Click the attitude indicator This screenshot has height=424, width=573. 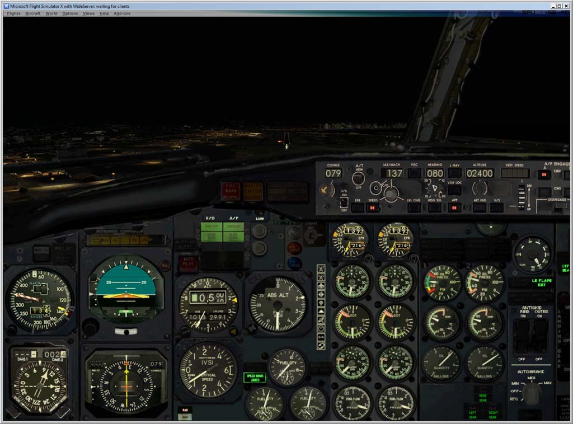pyautogui.click(x=126, y=289)
